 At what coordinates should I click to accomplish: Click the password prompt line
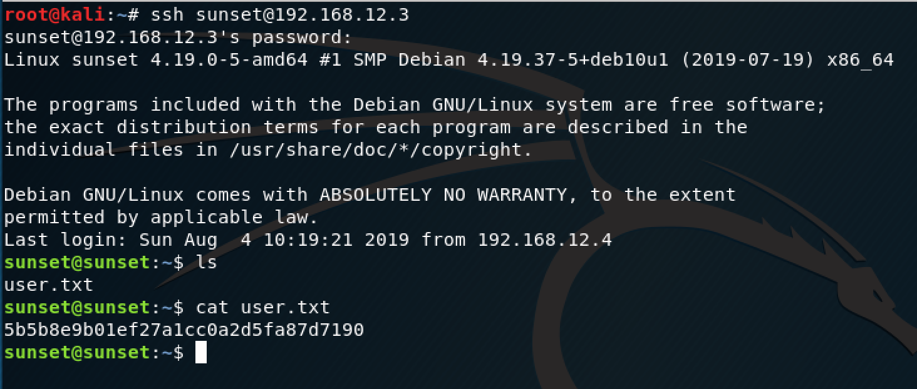(x=178, y=38)
